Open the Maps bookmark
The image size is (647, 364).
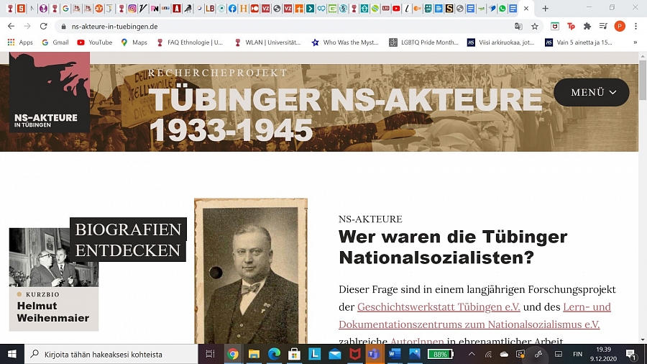tap(134, 42)
